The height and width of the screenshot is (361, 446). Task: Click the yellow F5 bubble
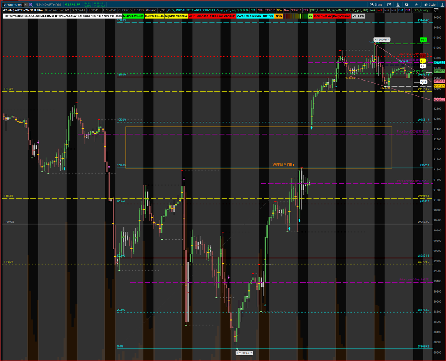click(423, 61)
